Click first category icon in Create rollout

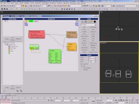(x=83, y=22)
